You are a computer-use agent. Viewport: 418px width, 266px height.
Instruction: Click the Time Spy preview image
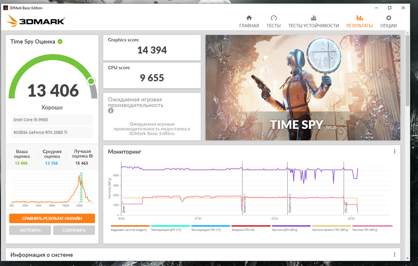coord(303,87)
